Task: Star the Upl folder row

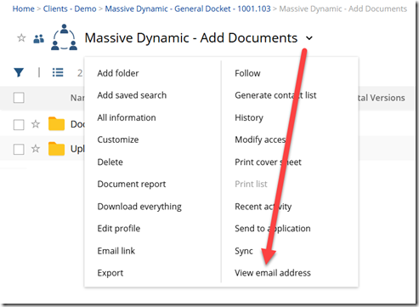Action: coord(36,149)
